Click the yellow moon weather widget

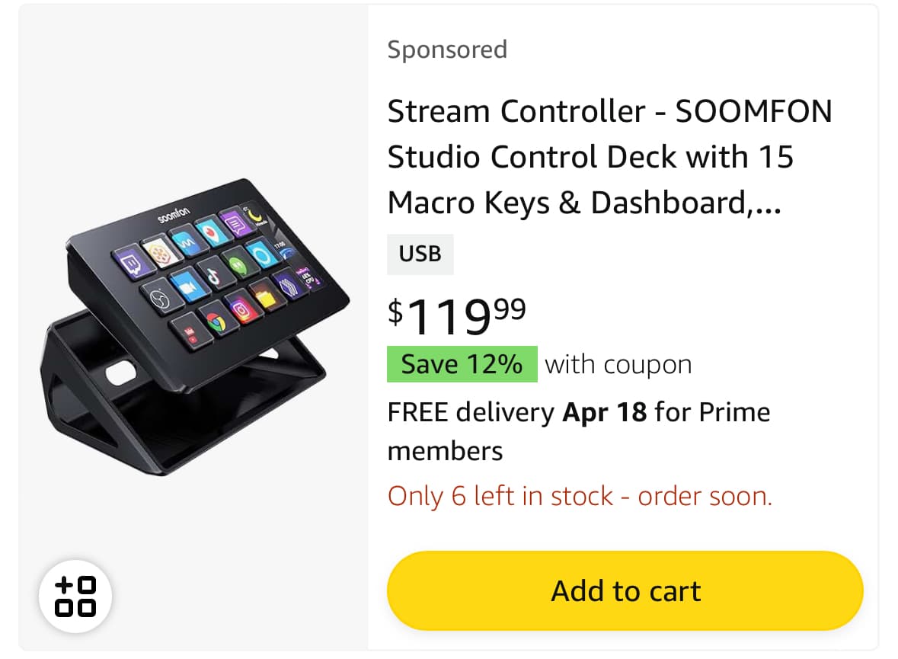pos(256,215)
